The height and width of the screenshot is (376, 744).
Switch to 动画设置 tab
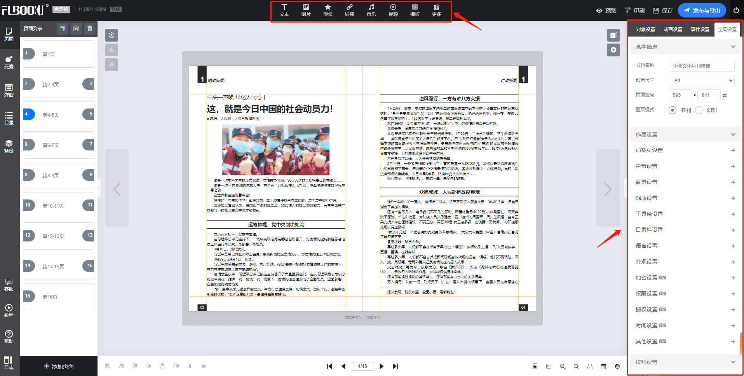point(673,30)
